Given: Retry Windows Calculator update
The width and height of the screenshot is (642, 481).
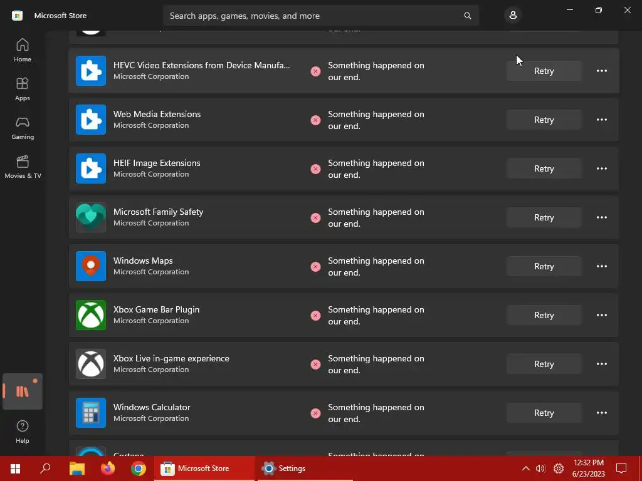Looking at the screenshot, I should [x=544, y=413].
